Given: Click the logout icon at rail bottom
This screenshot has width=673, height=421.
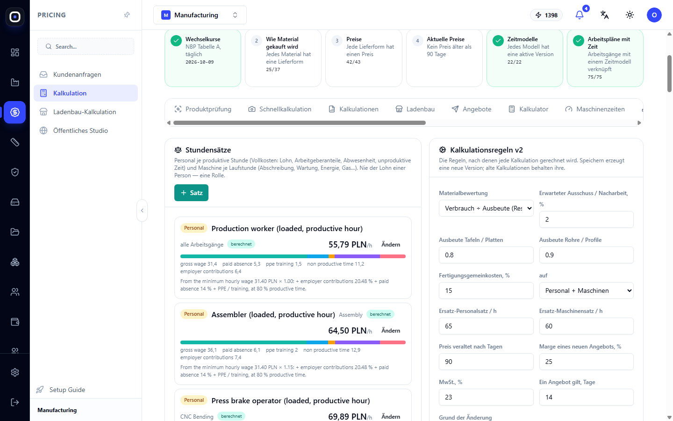Looking at the screenshot, I should tap(15, 402).
